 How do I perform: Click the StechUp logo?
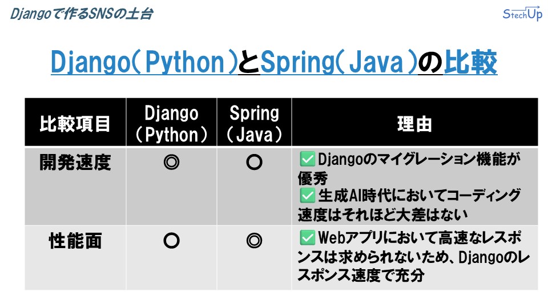pos(522,14)
